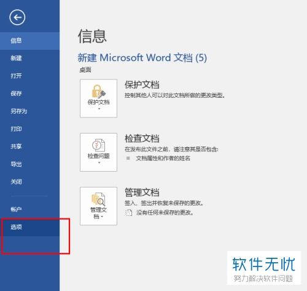This screenshot has height=291, width=307.
Task: Select 共享 in the sidebar
Action: click(29, 146)
